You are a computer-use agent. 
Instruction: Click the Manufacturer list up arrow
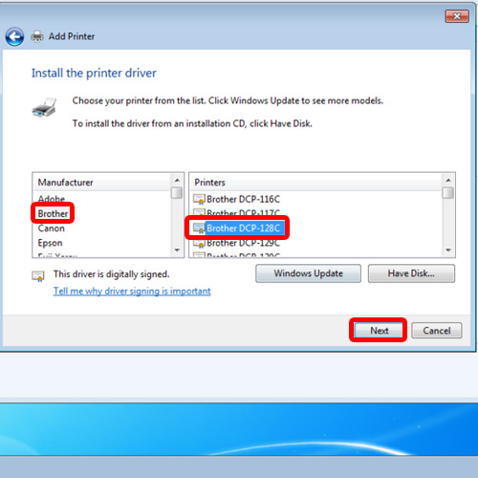pos(177,181)
